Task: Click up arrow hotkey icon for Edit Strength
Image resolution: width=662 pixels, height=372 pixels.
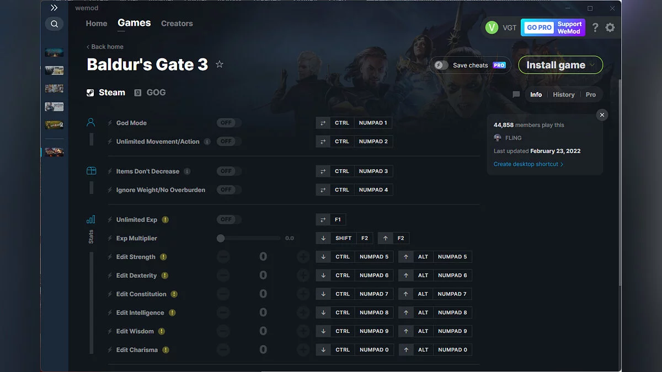Action: point(406,257)
